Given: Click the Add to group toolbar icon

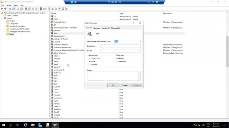Looking at the screenshot, I should click(x=66, y=9).
